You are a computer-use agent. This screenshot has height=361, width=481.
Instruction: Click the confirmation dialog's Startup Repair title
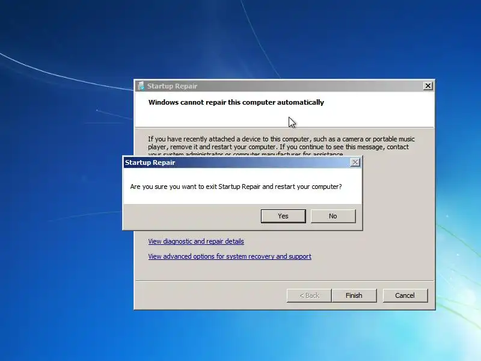coord(150,162)
